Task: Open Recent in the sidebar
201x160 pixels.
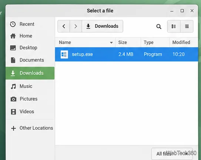Action: pyautogui.click(x=30, y=24)
